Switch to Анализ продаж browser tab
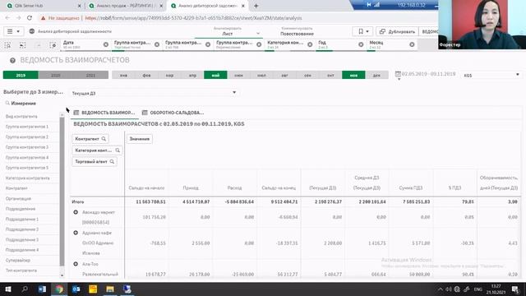The image size is (526, 296). [126, 6]
